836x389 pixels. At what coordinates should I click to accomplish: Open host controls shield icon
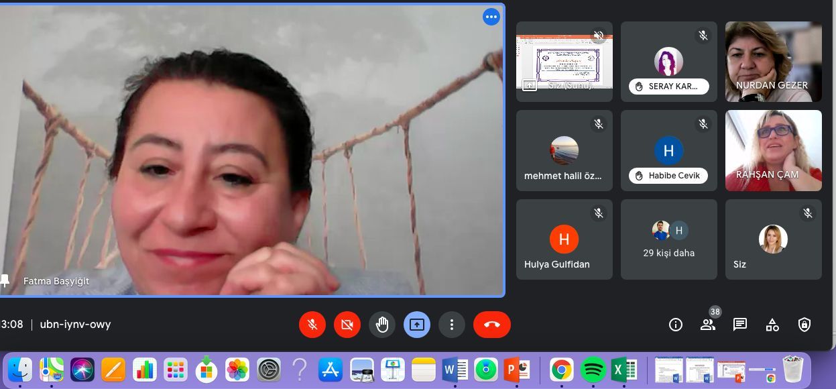[804, 325]
